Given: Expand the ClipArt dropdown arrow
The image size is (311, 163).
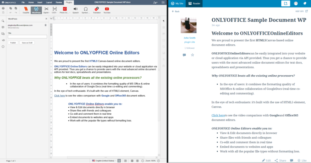Looking at the screenshot, I should pos(49,13).
